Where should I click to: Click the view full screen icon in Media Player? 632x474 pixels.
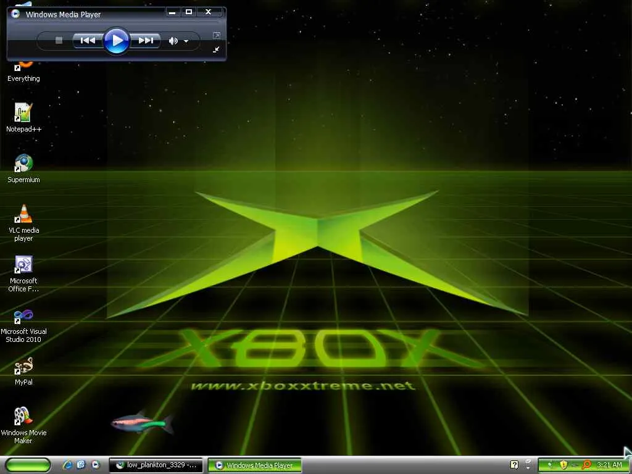217,35
